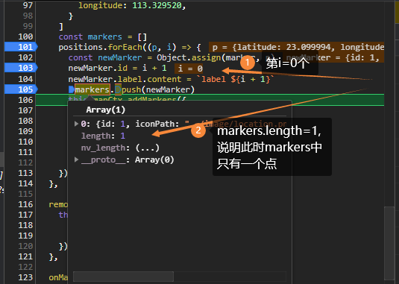The image size is (399, 284).
Task: Expand array item 0 in tooltip
Action: tap(76, 124)
